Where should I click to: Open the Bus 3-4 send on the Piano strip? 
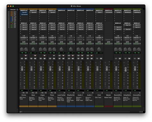[x=53, y=27]
